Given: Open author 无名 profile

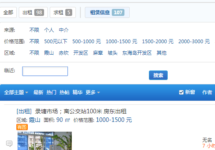Looking at the screenshot, I should [x=207, y=140].
